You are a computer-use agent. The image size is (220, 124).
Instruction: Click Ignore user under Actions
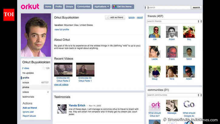point(28,112)
